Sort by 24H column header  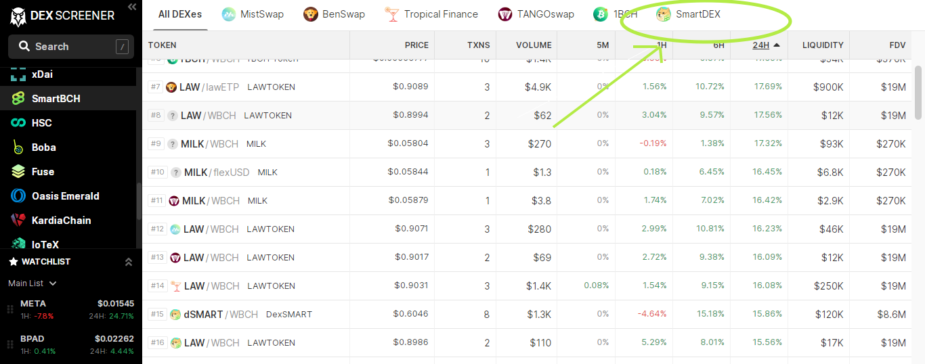[x=765, y=45]
